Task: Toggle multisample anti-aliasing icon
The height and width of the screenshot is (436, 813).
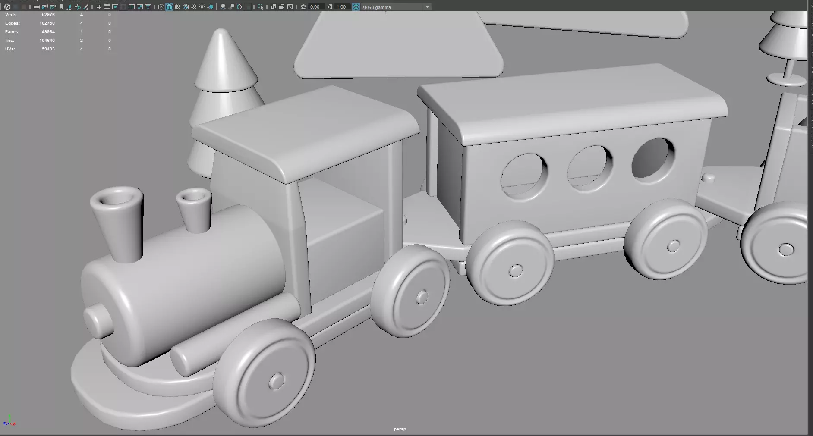Action: coord(239,7)
